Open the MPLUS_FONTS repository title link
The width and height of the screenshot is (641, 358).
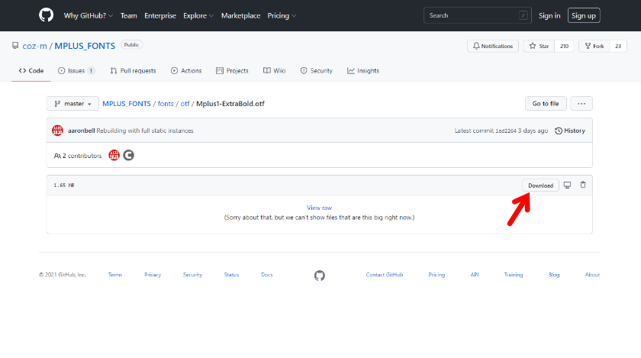coord(85,46)
